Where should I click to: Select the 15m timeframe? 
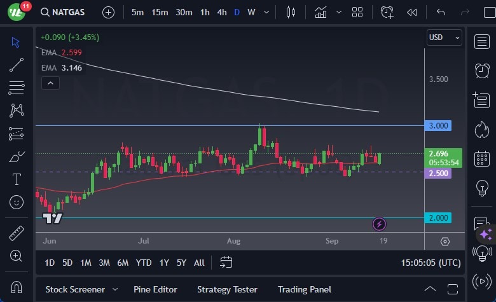[x=160, y=12]
